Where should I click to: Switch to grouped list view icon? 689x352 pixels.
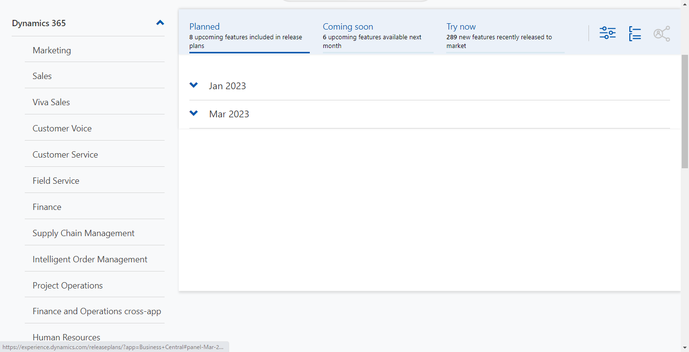635,33
